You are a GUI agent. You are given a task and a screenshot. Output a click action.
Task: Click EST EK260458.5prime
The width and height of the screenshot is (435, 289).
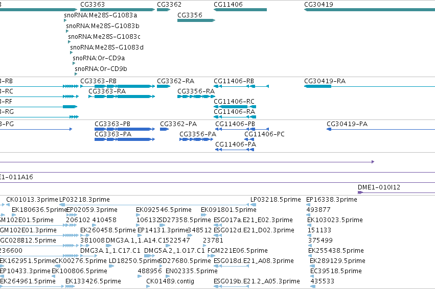[108, 230]
